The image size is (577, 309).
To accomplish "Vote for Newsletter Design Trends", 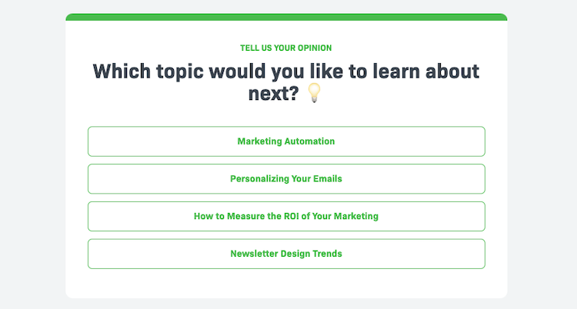I will pyautogui.click(x=286, y=254).
